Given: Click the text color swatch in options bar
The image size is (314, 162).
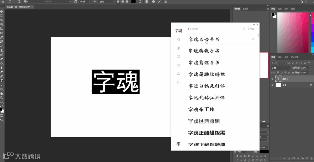Looking at the screenshot, I should pos(133,2).
